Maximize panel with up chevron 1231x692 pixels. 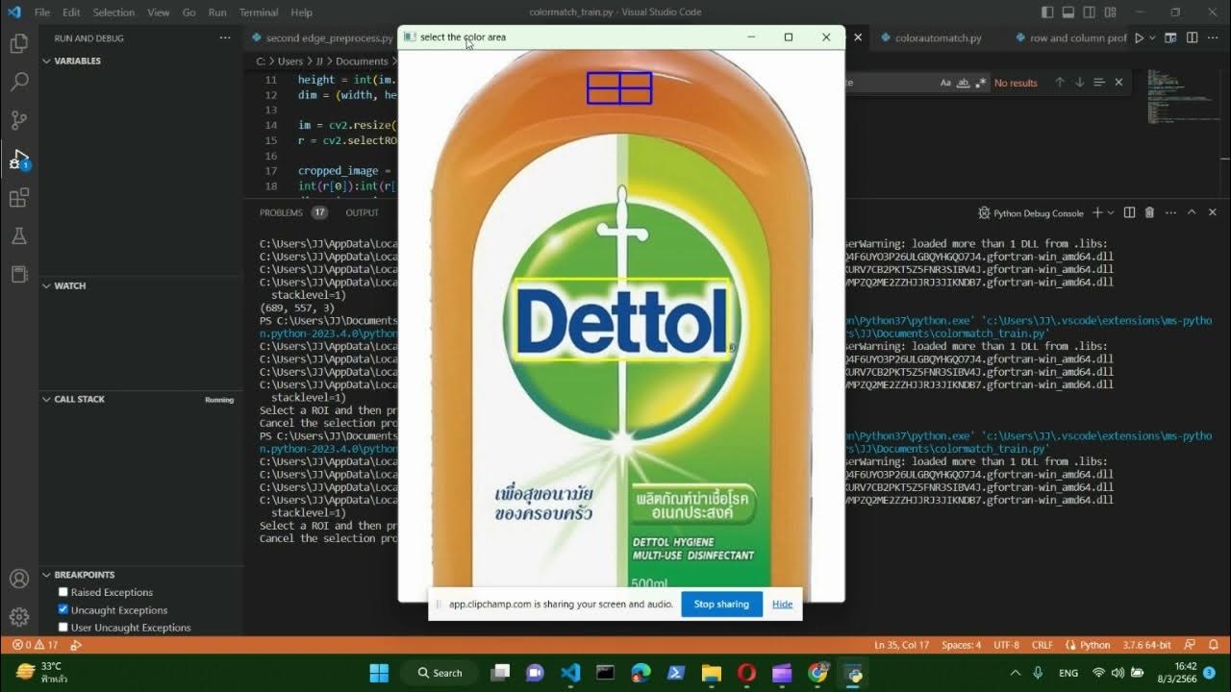1192,212
